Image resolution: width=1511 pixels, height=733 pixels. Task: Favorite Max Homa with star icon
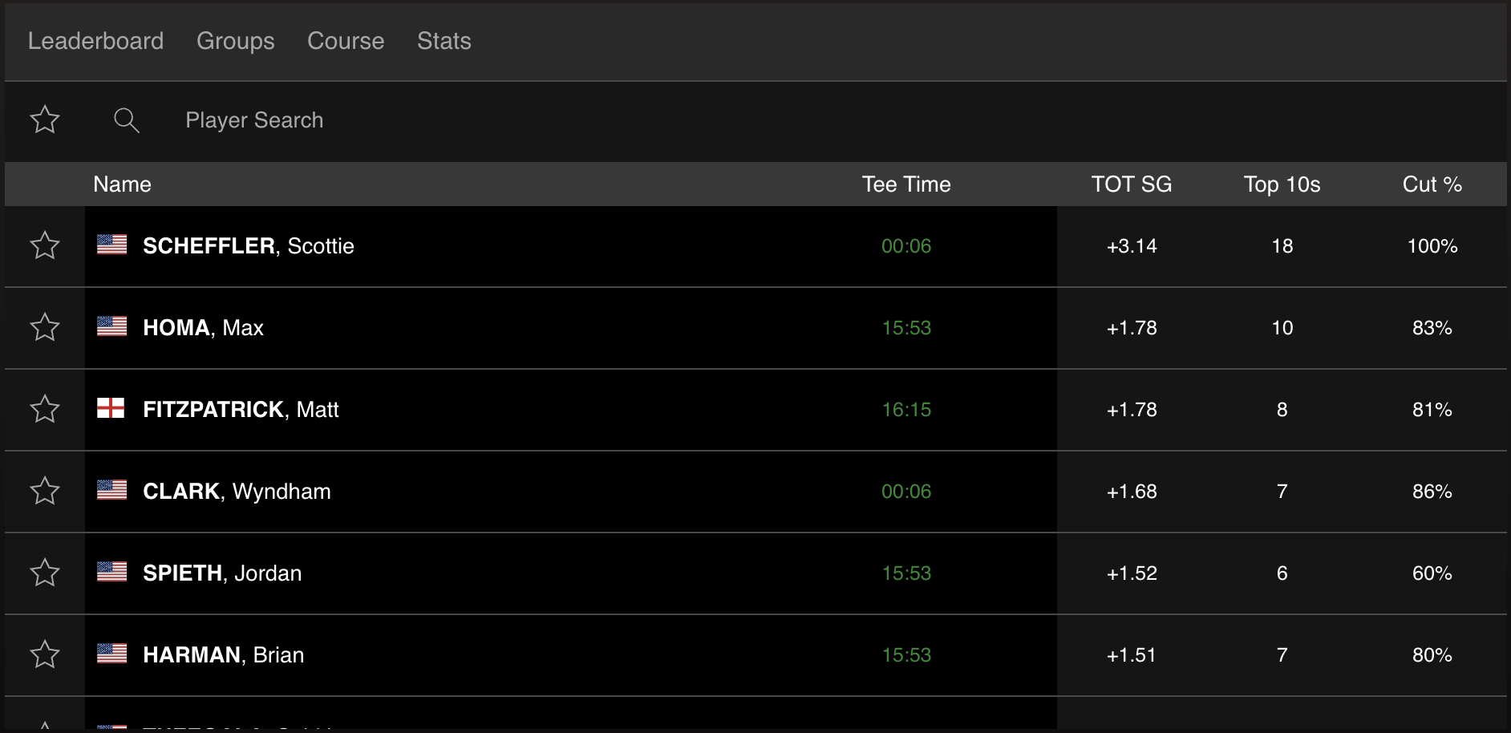click(45, 327)
